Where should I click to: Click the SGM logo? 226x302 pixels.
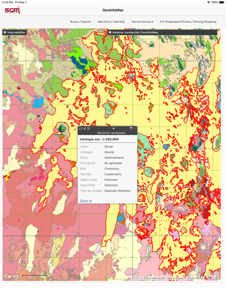point(13,10)
